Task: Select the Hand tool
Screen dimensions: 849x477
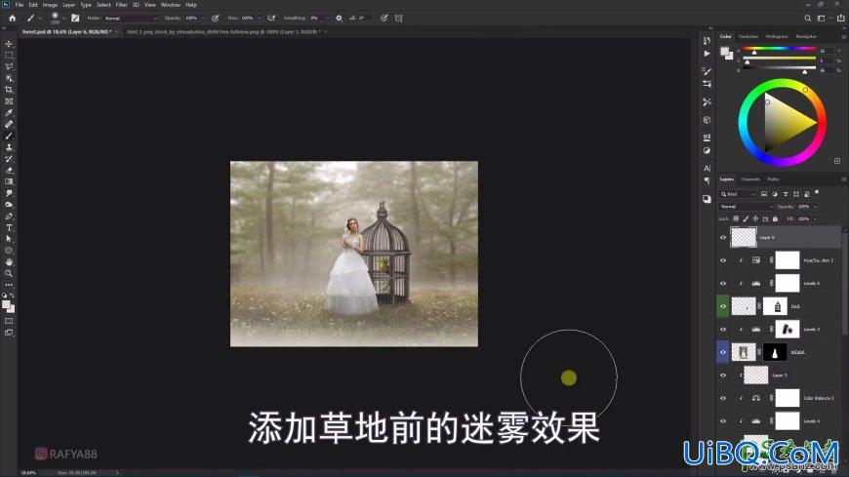Action: click(x=9, y=262)
